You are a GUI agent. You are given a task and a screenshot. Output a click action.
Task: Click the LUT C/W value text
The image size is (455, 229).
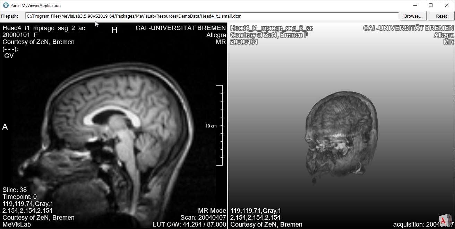tap(189, 224)
